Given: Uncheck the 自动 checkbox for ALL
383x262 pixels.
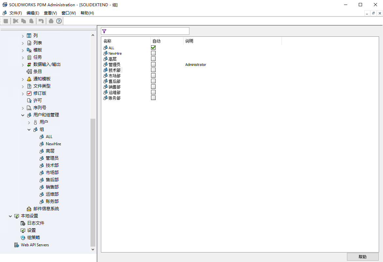Looking at the screenshot, I should [x=153, y=47].
